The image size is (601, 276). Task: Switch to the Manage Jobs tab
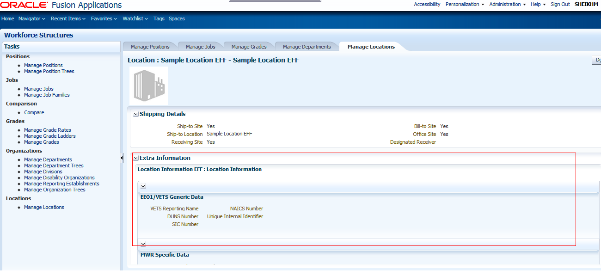point(200,46)
